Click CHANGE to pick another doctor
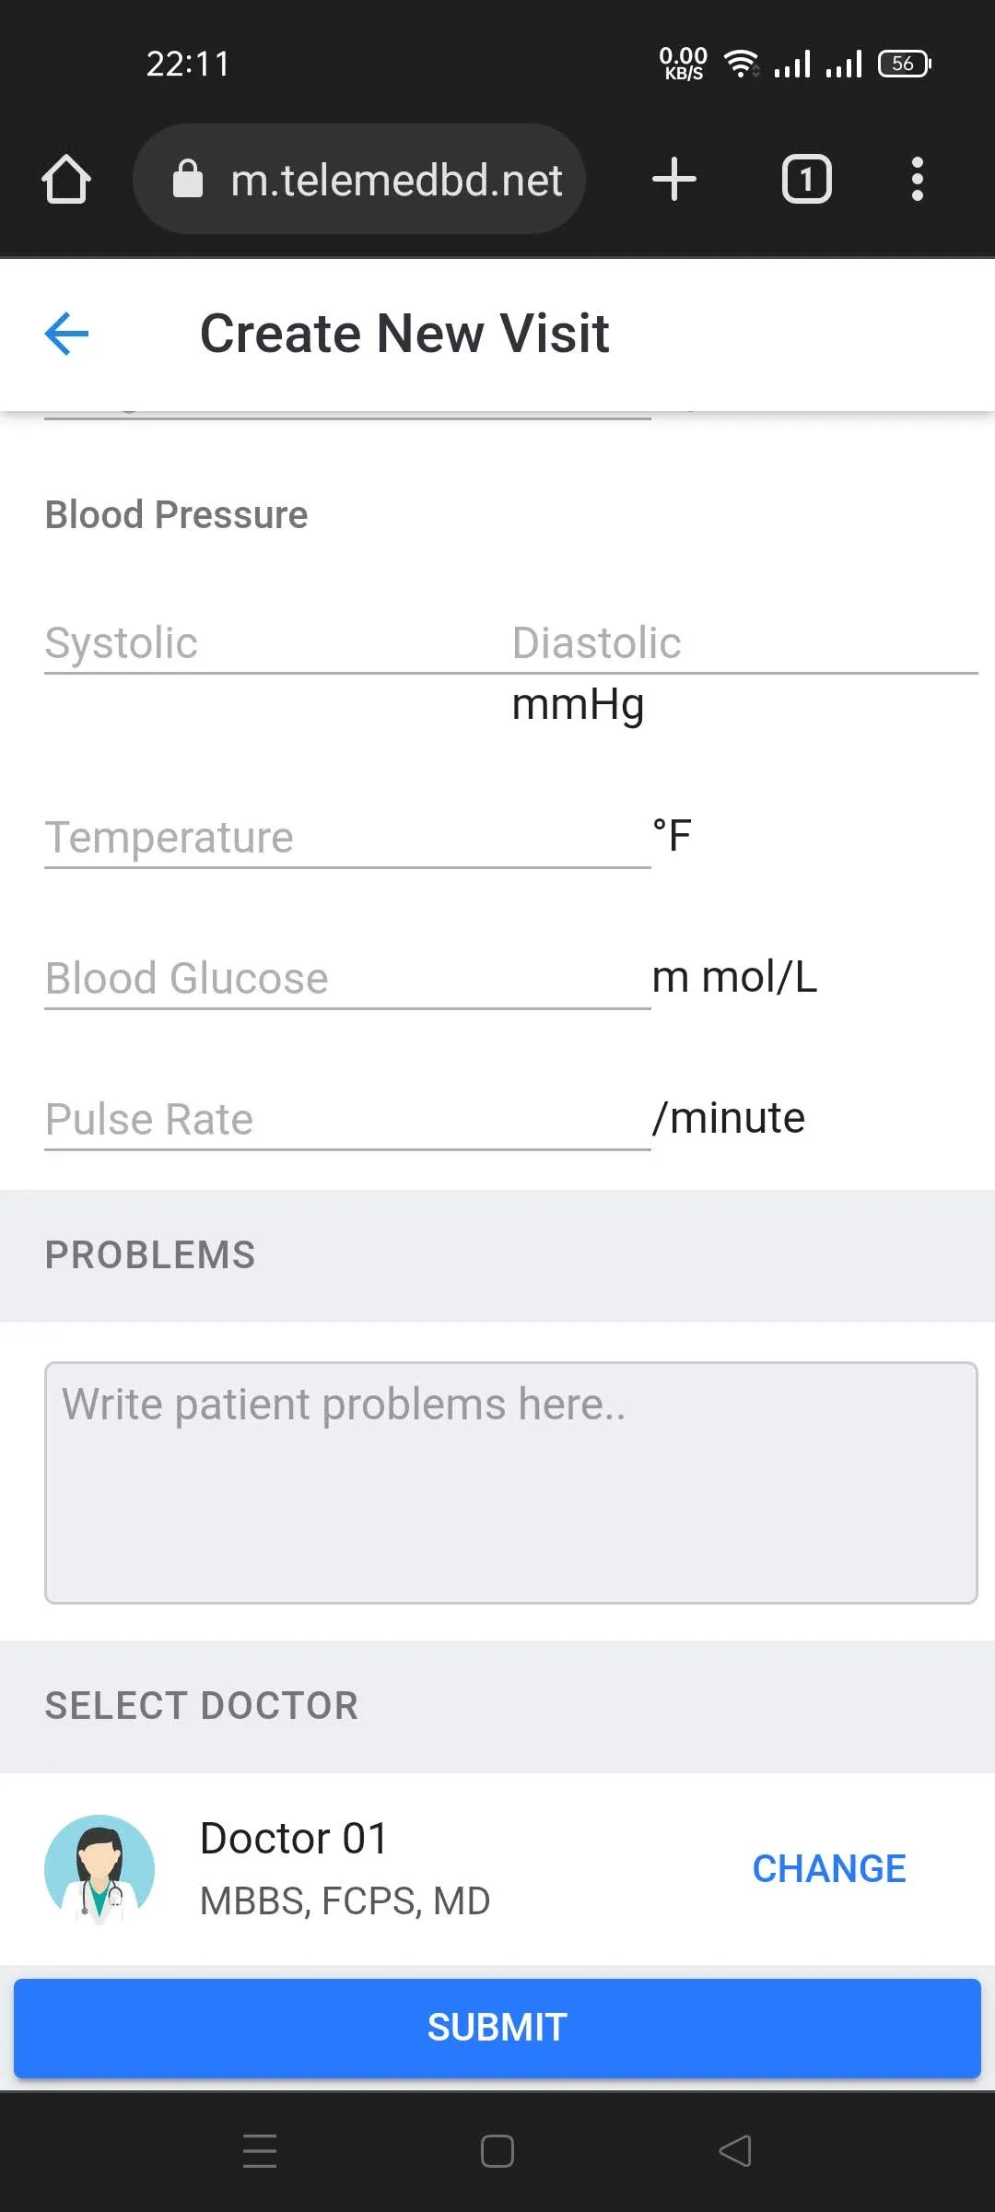The image size is (995, 2212). point(829,1869)
